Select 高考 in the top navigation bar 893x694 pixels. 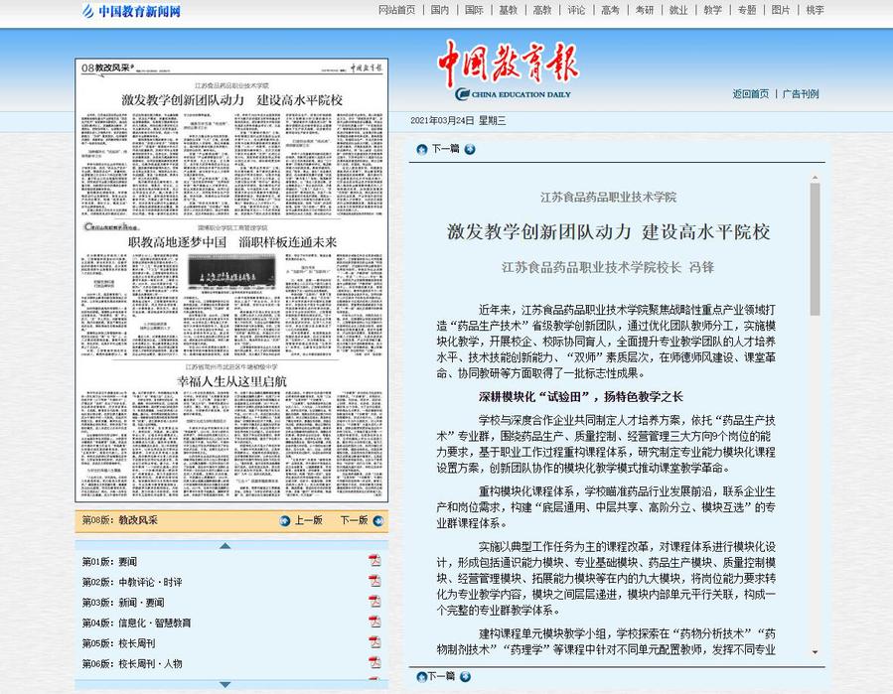(609, 10)
